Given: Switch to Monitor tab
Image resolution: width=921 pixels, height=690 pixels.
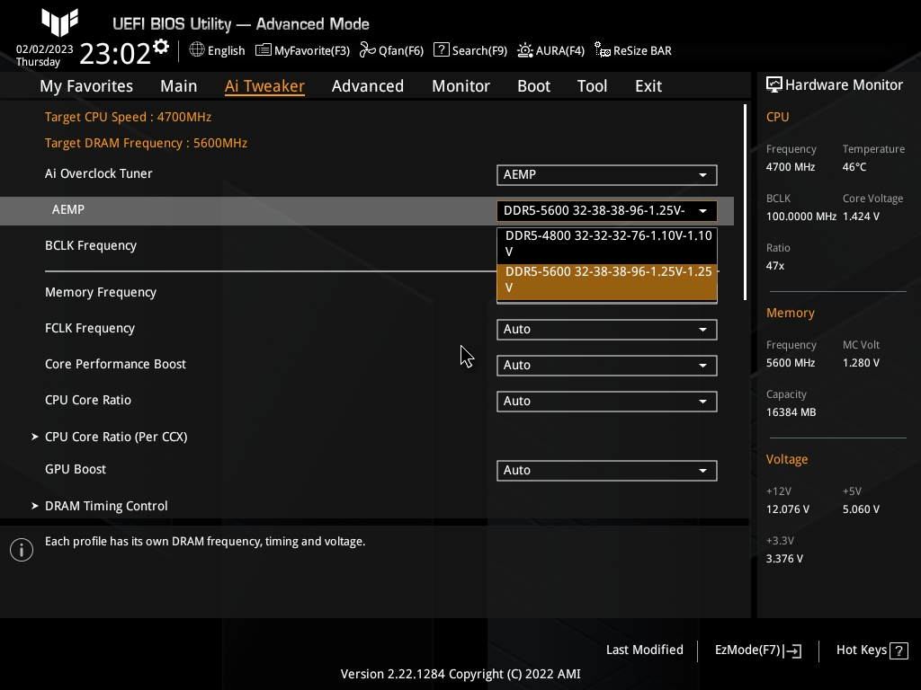Looking at the screenshot, I should (460, 86).
